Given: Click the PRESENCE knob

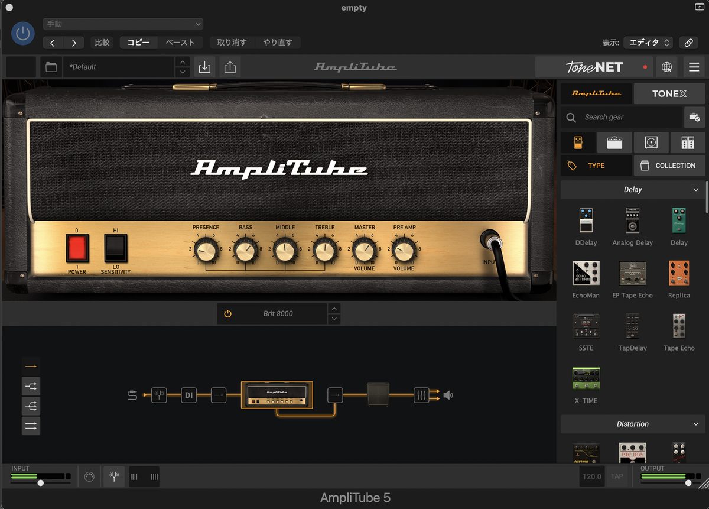Looking at the screenshot, I should tap(206, 250).
